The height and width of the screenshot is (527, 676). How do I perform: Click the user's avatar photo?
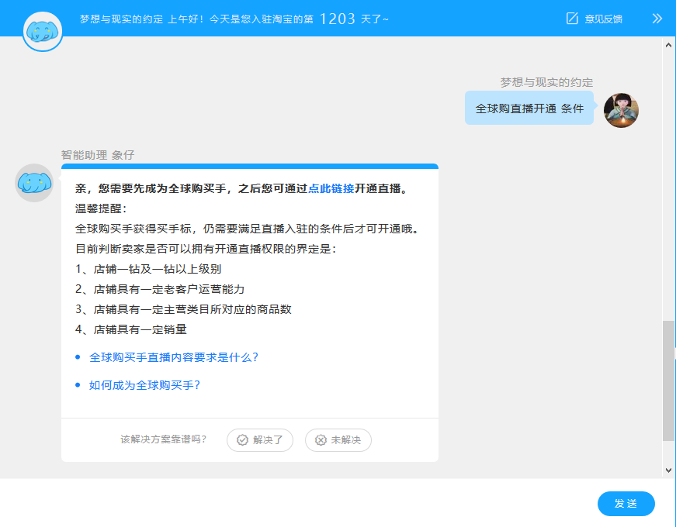621,110
